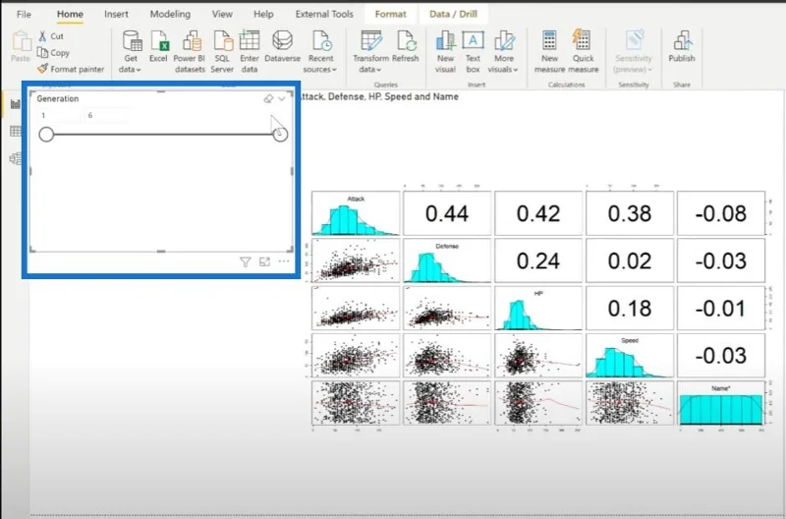The image size is (786, 519).
Task: Click the 0.42 correlation cell
Action: (x=538, y=213)
